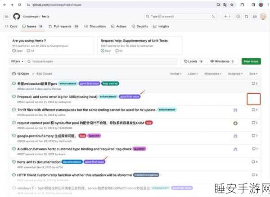Bookmark this page with the star icon
Image resolution: width=270 pixels, height=197 pixels.
[232, 5]
